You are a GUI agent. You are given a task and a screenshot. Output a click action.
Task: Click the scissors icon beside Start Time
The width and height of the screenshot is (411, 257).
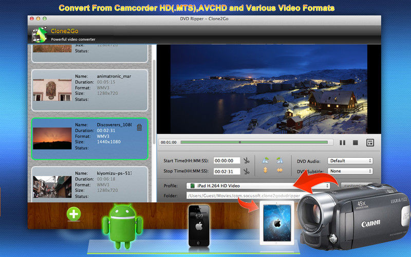coord(247,160)
